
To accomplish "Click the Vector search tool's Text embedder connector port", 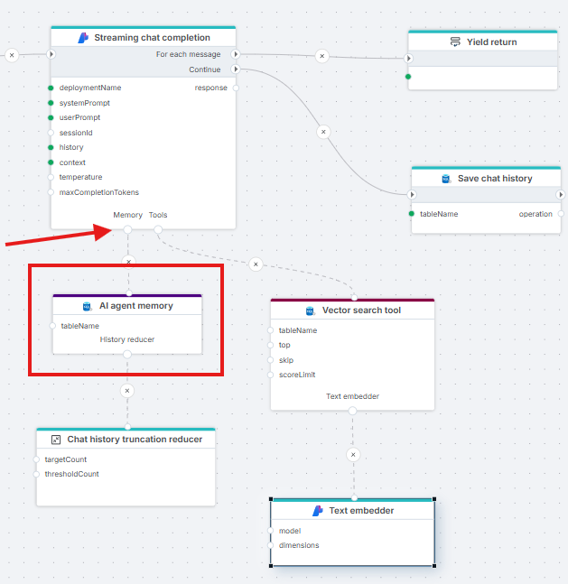I will pyautogui.click(x=352, y=411).
